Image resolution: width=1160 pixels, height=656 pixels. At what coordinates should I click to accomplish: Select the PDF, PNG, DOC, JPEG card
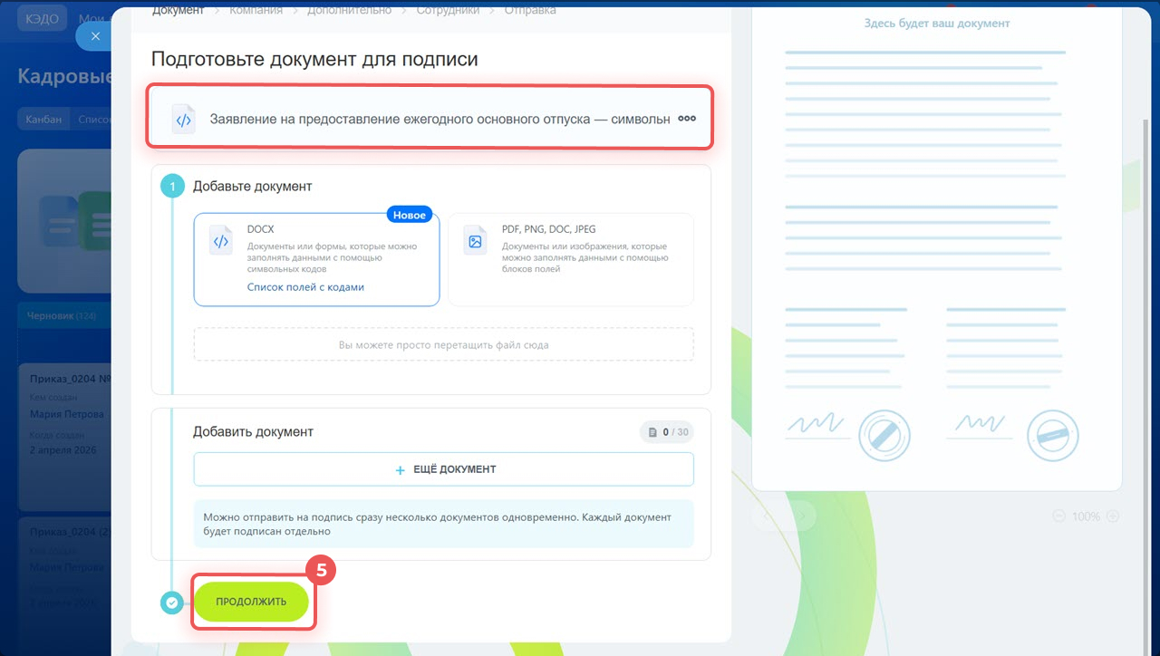click(x=571, y=260)
